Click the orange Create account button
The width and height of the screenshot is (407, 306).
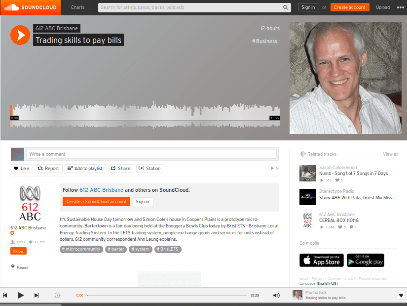(349, 7)
